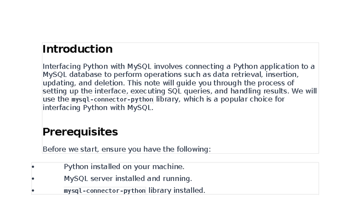Click the Introduction heading

pos(77,49)
